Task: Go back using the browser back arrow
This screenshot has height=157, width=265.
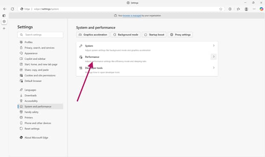Action: click(x=5, y=9)
